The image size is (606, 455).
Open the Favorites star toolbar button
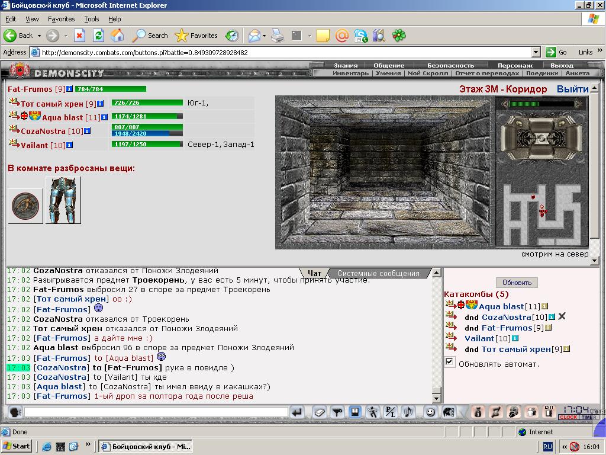click(196, 36)
